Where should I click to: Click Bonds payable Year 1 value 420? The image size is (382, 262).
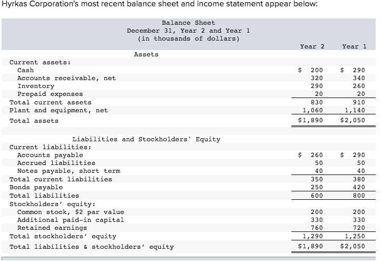coord(359,187)
